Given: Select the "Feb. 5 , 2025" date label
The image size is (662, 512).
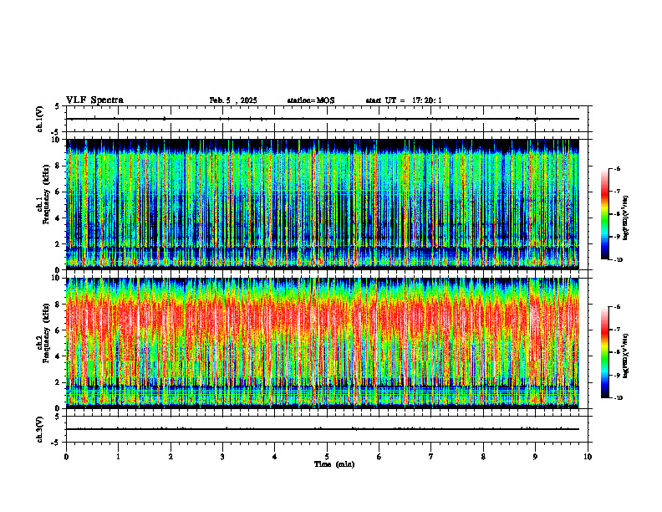Looking at the screenshot, I should tap(233, 100).
